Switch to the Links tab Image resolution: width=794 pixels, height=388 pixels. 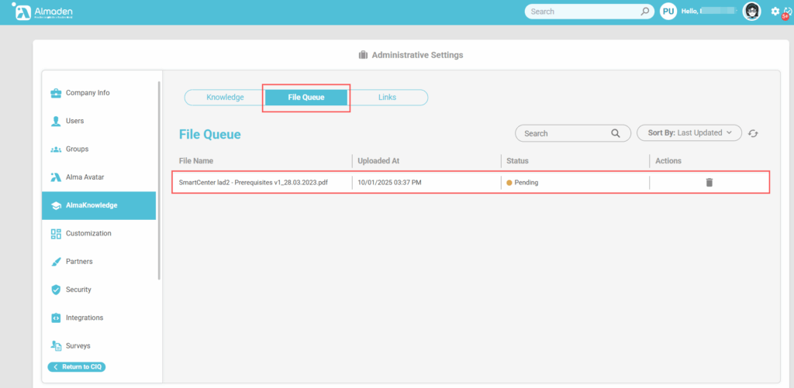point(387,98)
